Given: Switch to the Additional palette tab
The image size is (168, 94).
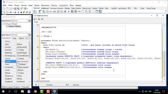Looking at the screenshot, I should click(45, 8).
